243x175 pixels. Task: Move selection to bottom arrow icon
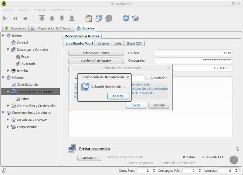72,18
